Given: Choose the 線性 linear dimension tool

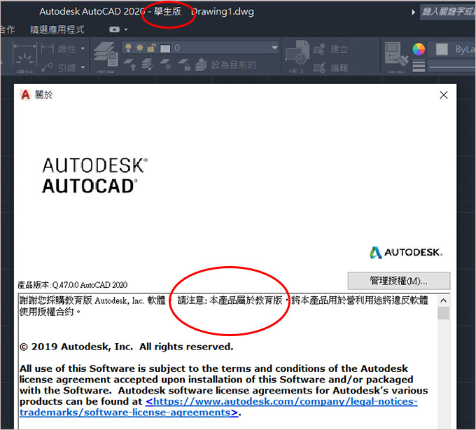Looking at the screenshot, I should click(x=59, y=48).
